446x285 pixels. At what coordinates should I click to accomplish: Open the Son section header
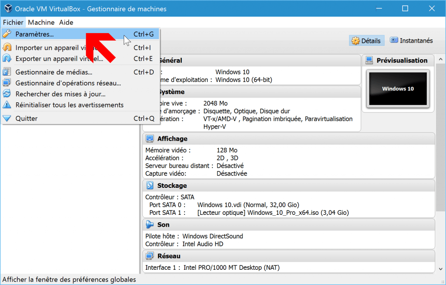289,224
